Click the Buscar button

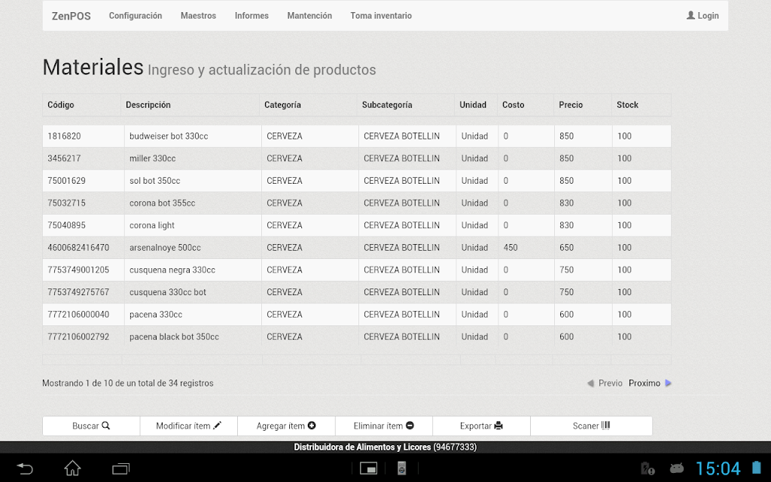91,426
